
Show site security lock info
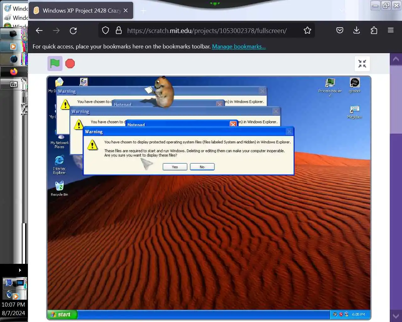coord(118,31)
